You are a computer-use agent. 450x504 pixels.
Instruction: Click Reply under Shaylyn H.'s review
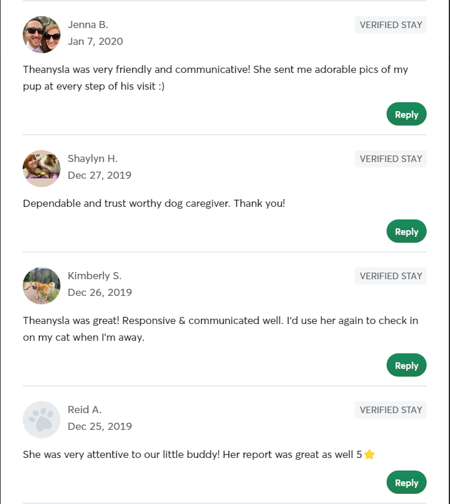tap(406, 231)
